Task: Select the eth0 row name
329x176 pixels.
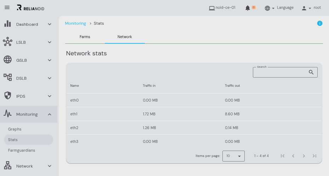Action: [74, 100]
